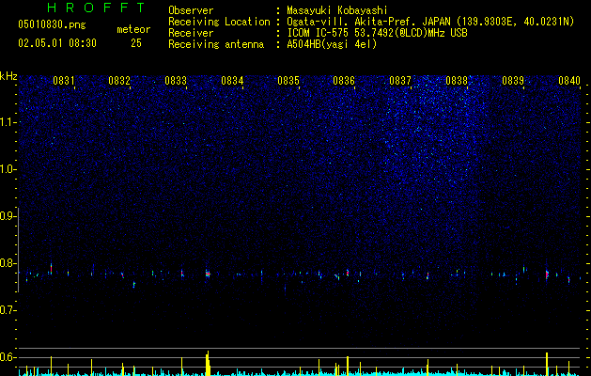This screenshot has height=376, width=591.
Task: Click the 0833 time marker
Action: point(176,81)
